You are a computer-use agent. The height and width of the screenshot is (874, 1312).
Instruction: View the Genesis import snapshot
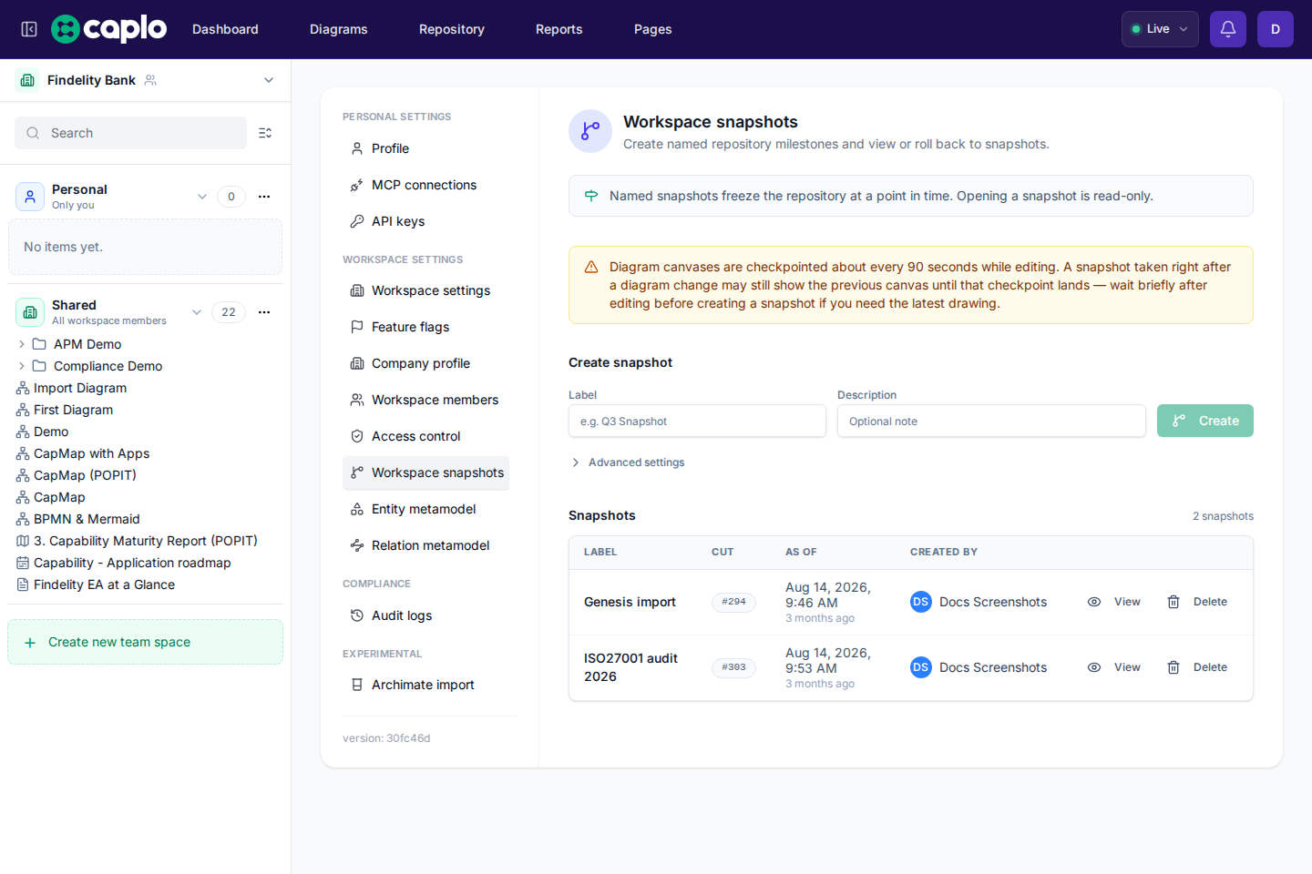tap(1113, 602)
